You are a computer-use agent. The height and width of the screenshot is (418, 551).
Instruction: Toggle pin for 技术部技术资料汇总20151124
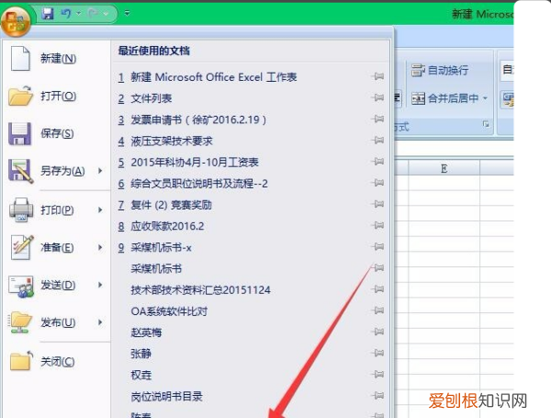click(378, 289)
